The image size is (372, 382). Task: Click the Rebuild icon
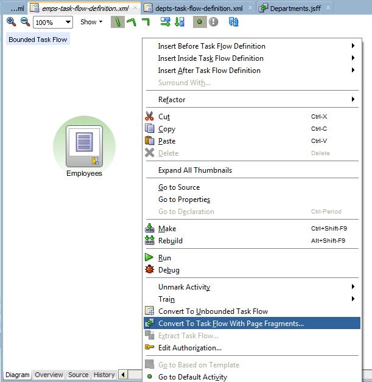click(149, 240)
